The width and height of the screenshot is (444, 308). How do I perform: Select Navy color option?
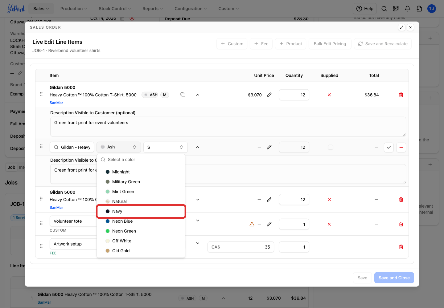point(141,211)
